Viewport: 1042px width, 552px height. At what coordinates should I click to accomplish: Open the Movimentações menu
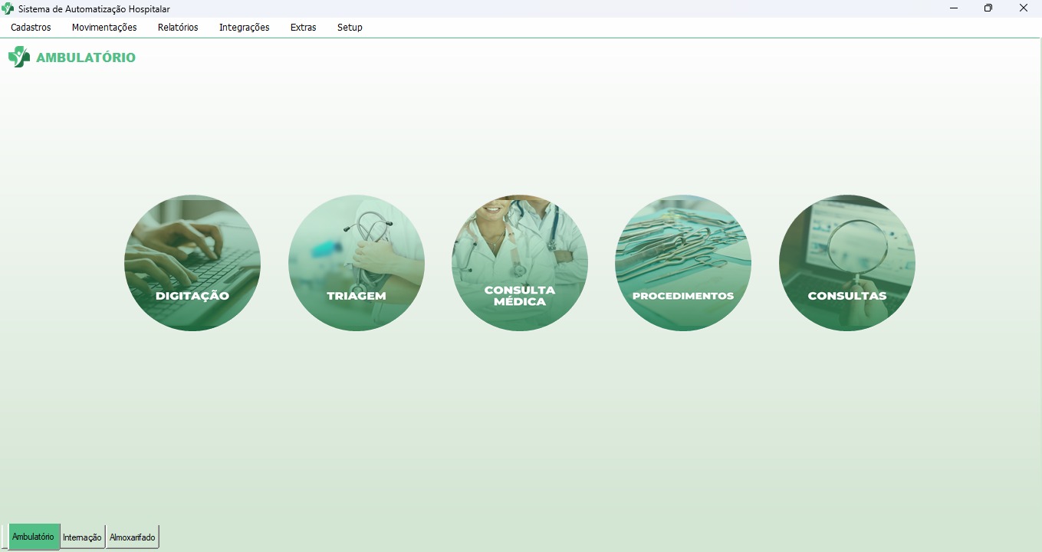point(104,28)
